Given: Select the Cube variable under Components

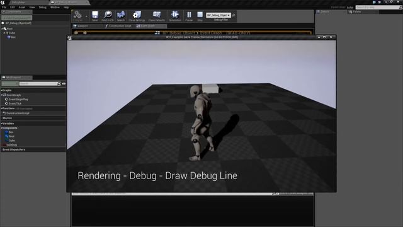Looking at the screenshot, I should tap(10, 141).
